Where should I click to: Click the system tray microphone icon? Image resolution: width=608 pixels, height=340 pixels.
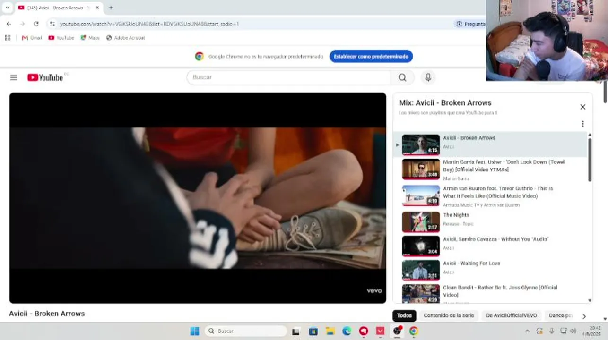pyautogui.click(x=551, y=331)
